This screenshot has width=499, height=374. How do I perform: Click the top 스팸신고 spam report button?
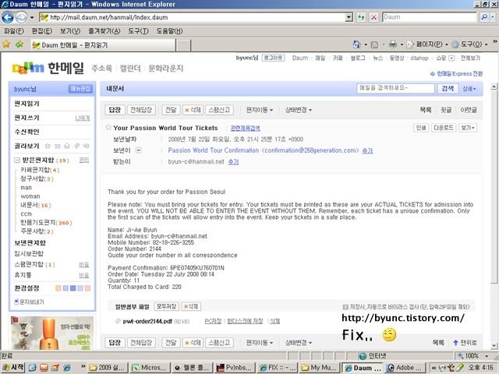coord(219,110)
